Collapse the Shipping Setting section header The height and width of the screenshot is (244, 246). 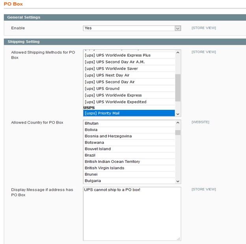pyautogui.click(x=125, y=42)
